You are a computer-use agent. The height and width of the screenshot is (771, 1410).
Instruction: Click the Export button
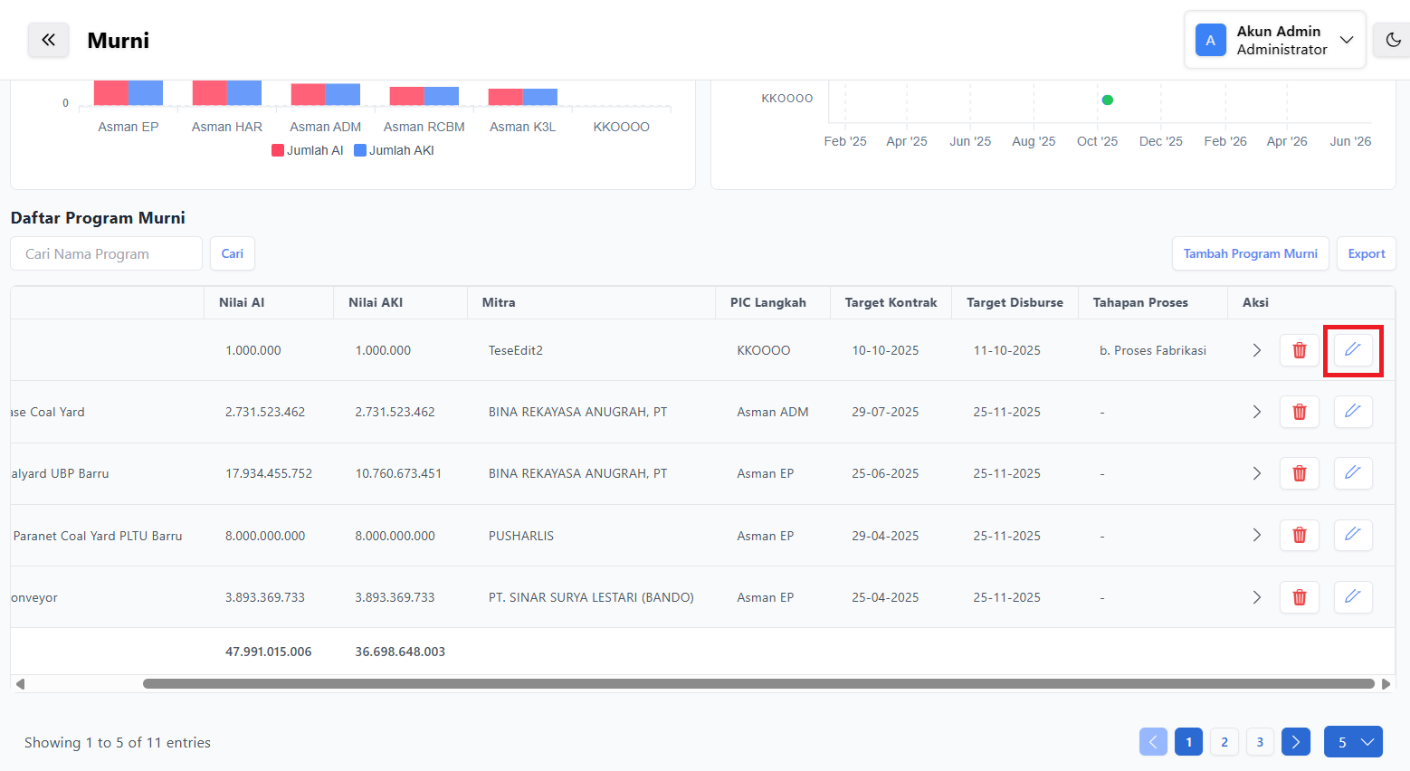click(x=1366, y=253)
